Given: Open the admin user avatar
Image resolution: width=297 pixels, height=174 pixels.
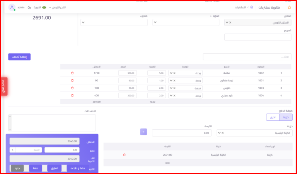Looking at the screenshot, I should click(12, 7).
